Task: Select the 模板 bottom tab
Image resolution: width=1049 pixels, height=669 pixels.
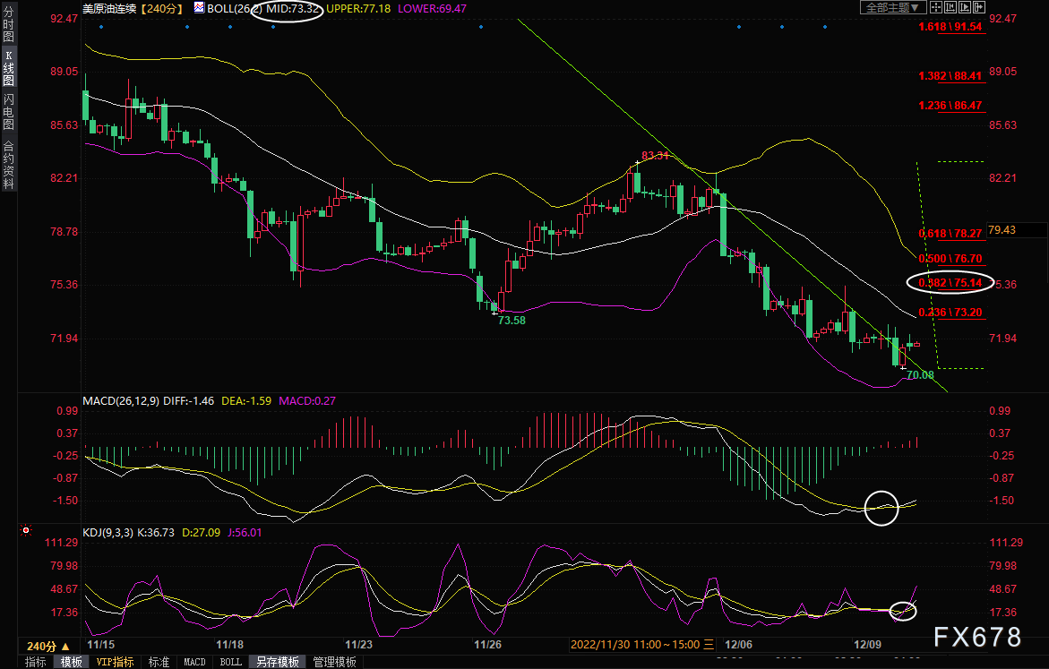Action: click(x=71, y=662)
